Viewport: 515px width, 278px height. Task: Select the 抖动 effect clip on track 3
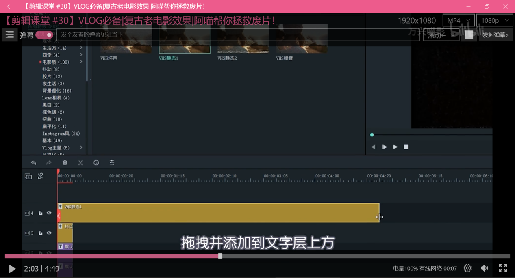(x=65, y=233)
